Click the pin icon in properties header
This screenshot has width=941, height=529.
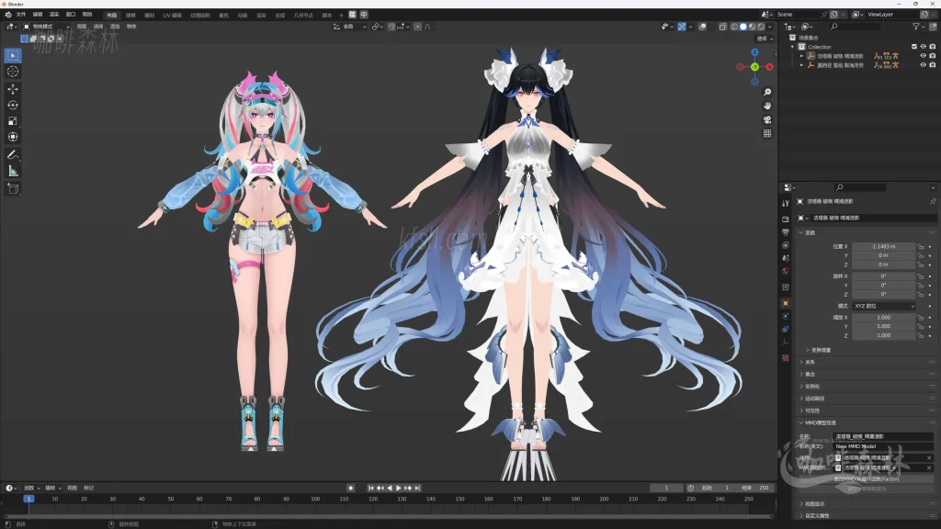933,201
